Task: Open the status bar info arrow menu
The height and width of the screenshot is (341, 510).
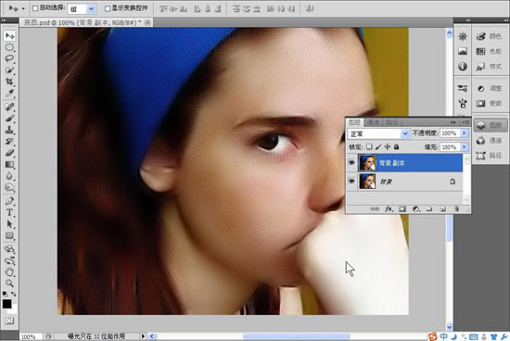Action: [143, 336]
